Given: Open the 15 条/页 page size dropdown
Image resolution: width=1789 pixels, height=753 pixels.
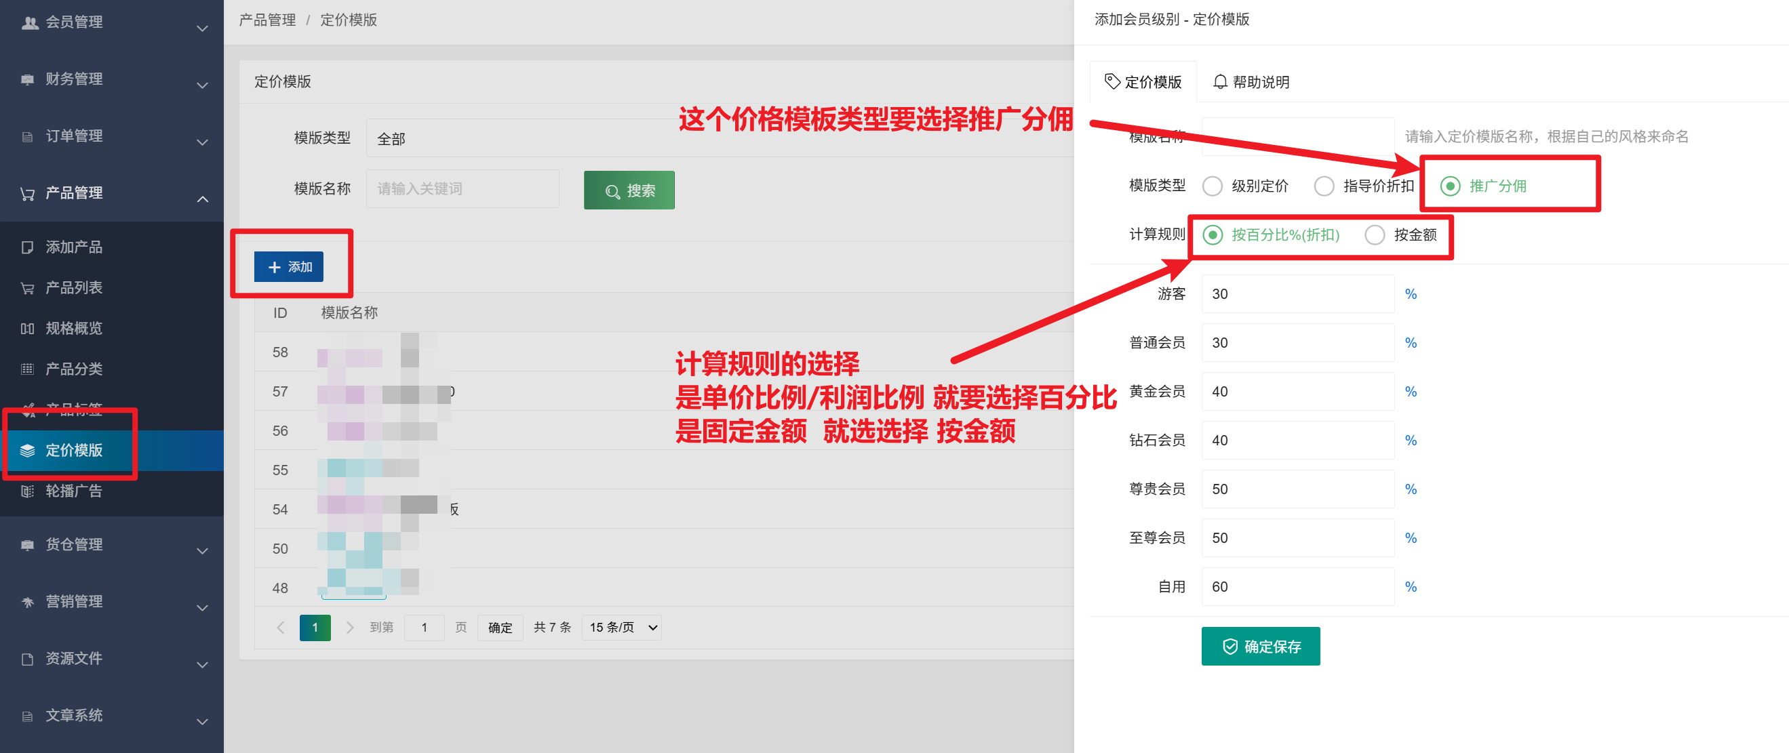Looking at the screenshot, I should [622, 628].
